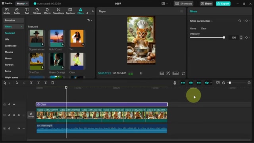Zoom out the timeline
Image resolution: width=254 pixels, height=143 pixels.
(x=223, y=83)
